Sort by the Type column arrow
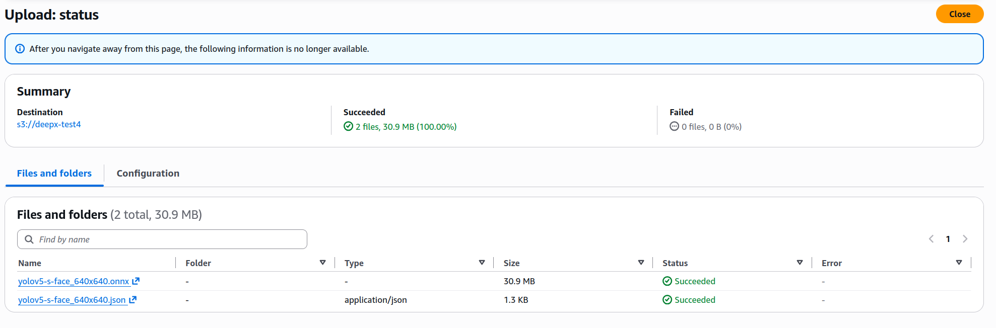 click(482, 263)
